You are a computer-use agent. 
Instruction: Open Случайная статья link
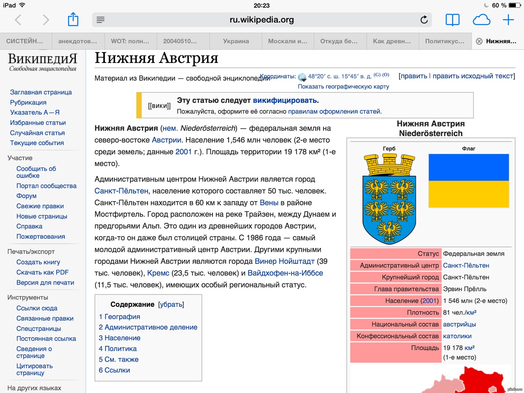click(37, 133)
